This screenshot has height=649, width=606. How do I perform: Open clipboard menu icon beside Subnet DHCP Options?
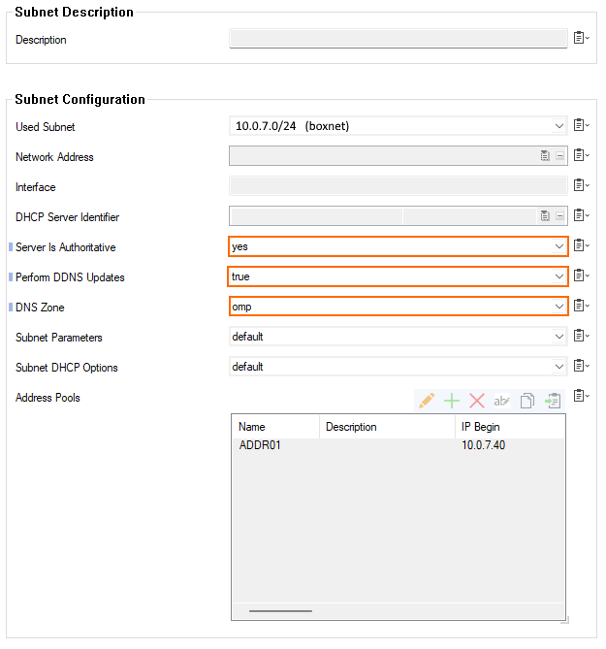click(581, 366)
